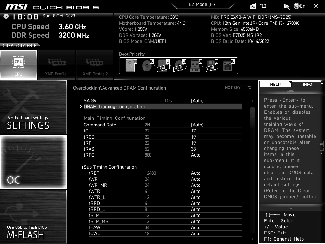Select the tWTR_L row
325x244 pixels.
pyautogui.click(x=165, y=197)
